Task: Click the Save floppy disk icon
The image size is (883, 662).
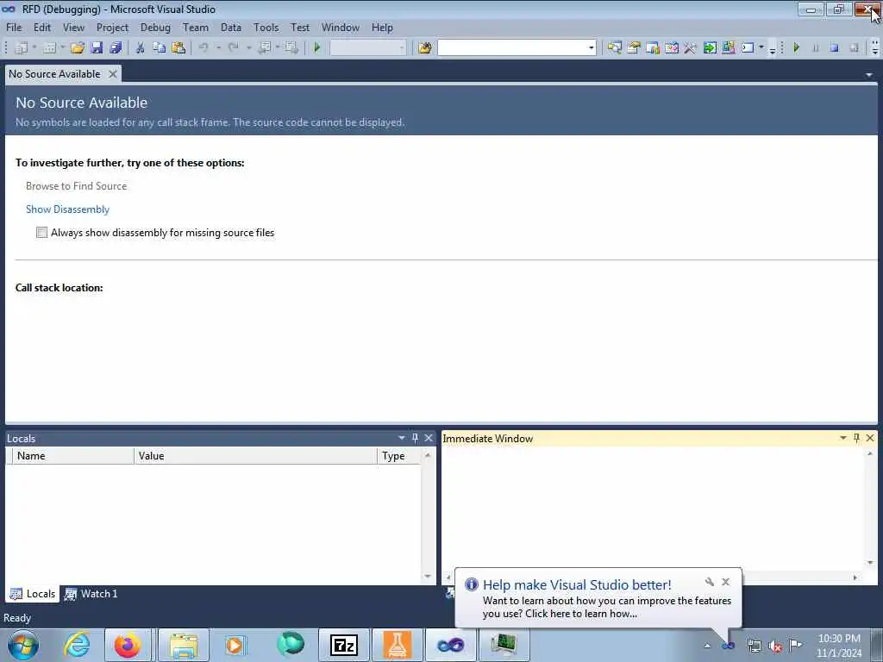Action: tap(97, 48)
